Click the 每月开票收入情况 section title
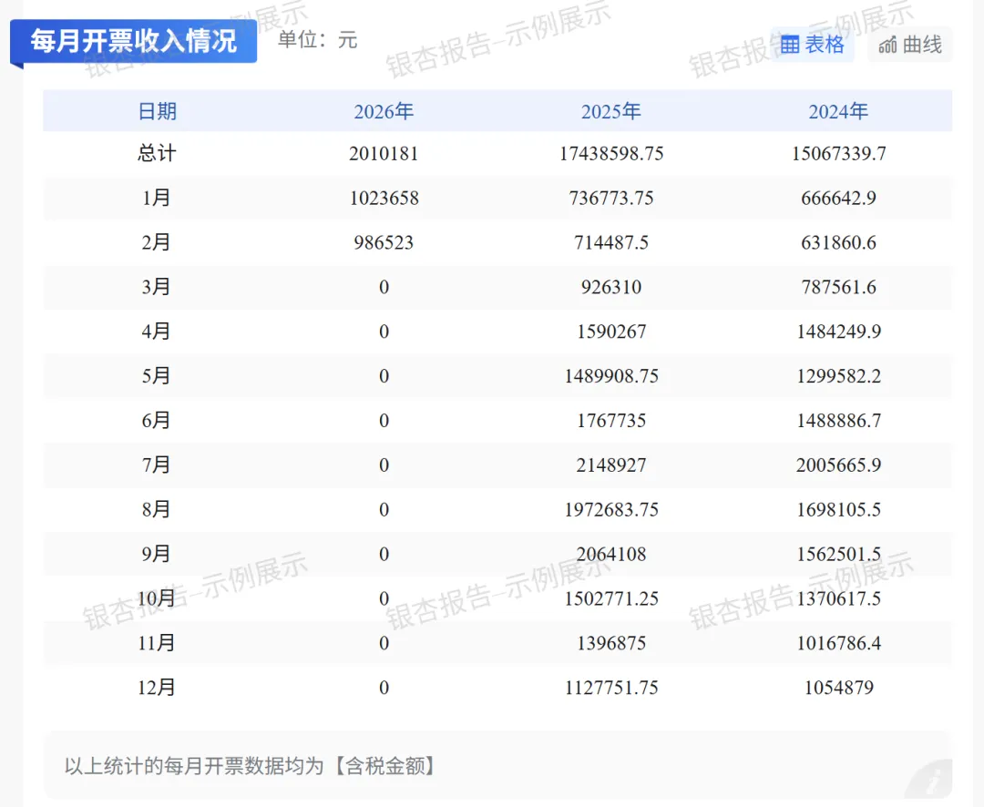984x807 pixels. (134, 41)
